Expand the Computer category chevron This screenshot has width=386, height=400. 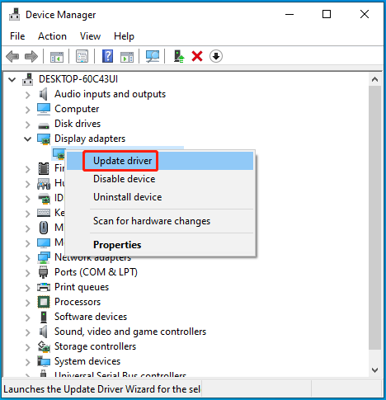tap(28, 110)
